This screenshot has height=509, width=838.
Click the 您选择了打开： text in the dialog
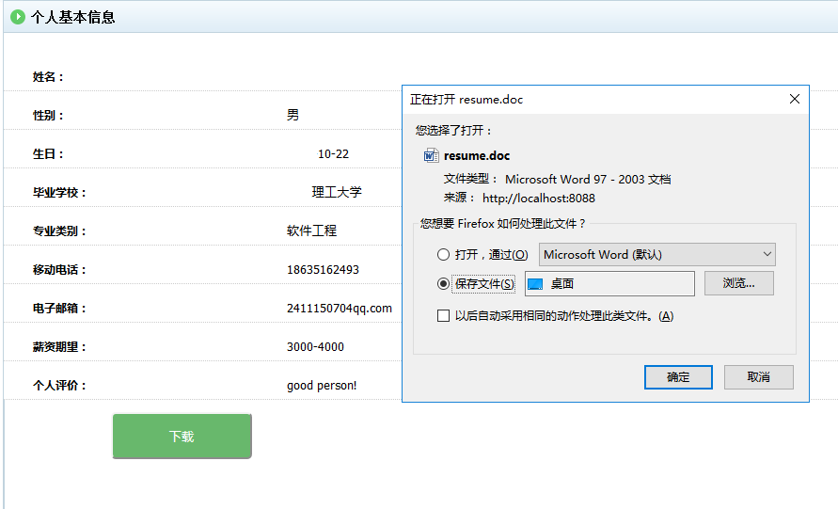pyautogui.click(x=453, y=131)
